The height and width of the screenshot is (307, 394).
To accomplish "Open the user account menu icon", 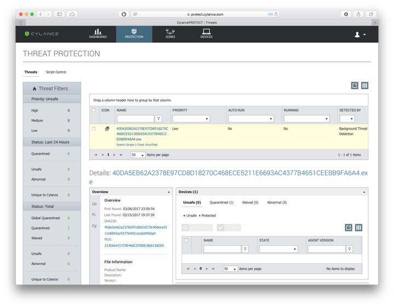I will (360, 34).
